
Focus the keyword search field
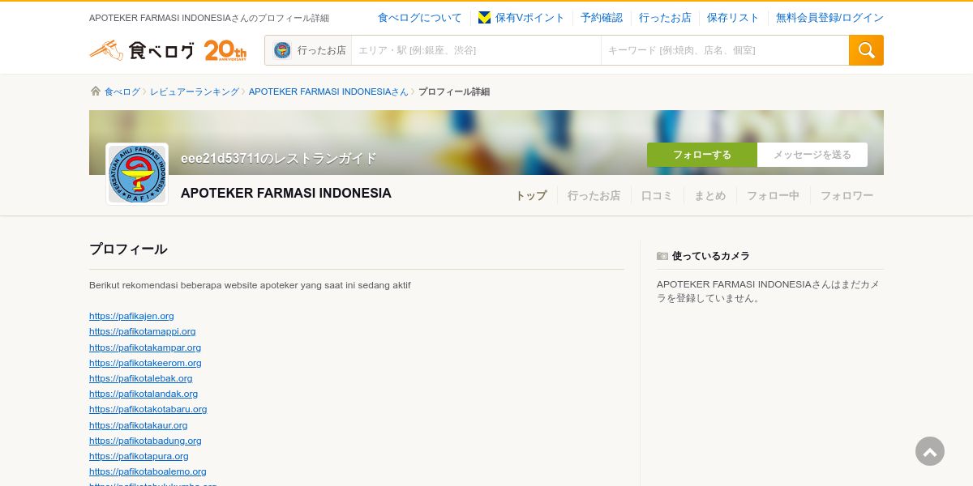pyautogui.click(x=725, y=50)
